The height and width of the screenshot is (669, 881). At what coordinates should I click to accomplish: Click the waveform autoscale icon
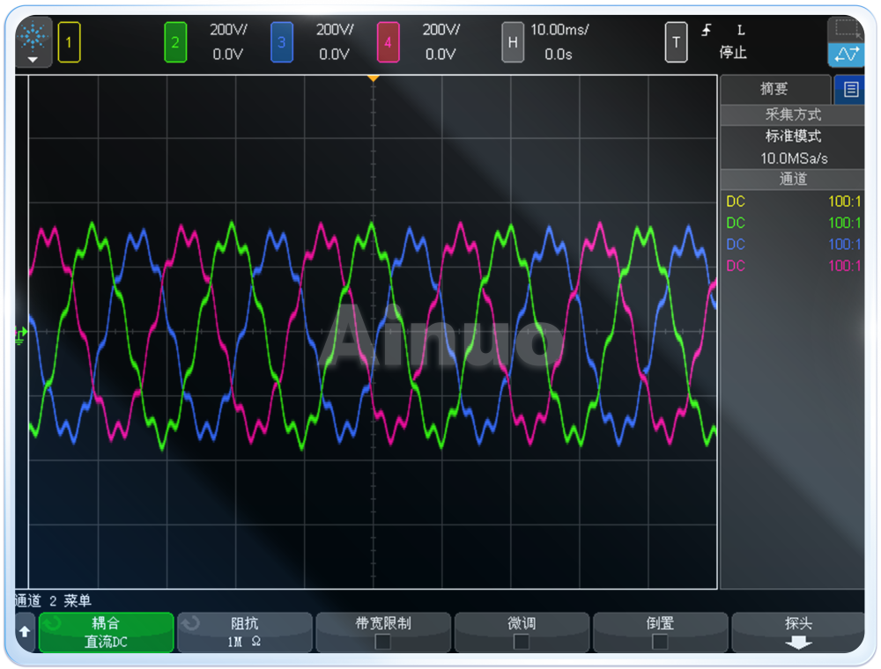846,55
